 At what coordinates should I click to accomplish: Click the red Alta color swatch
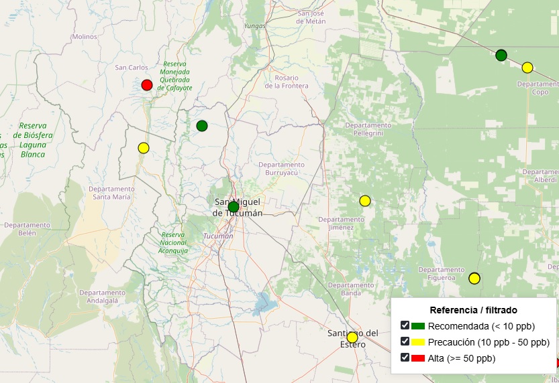click(x=419, y=358)
